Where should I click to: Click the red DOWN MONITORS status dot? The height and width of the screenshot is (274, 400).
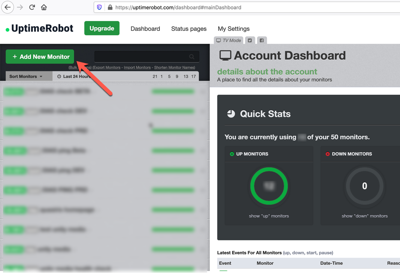coord(328,154)
